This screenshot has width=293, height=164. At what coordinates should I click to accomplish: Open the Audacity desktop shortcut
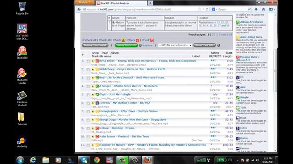click(22, 142)
